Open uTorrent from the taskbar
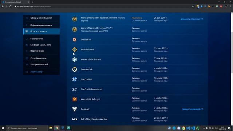 pyautogui.click(x=198, y=128)
